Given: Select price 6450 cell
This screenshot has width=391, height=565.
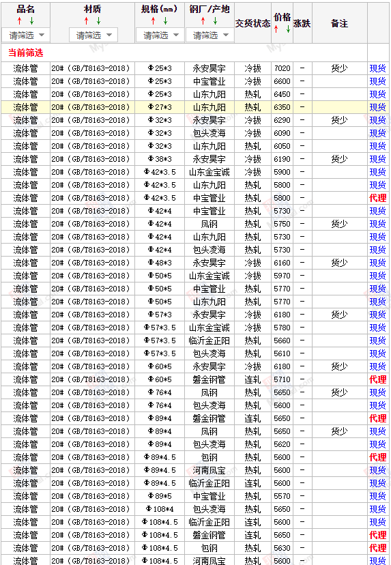Looking at the screenshot, I should pyautogui.click(x=282, y=94).
